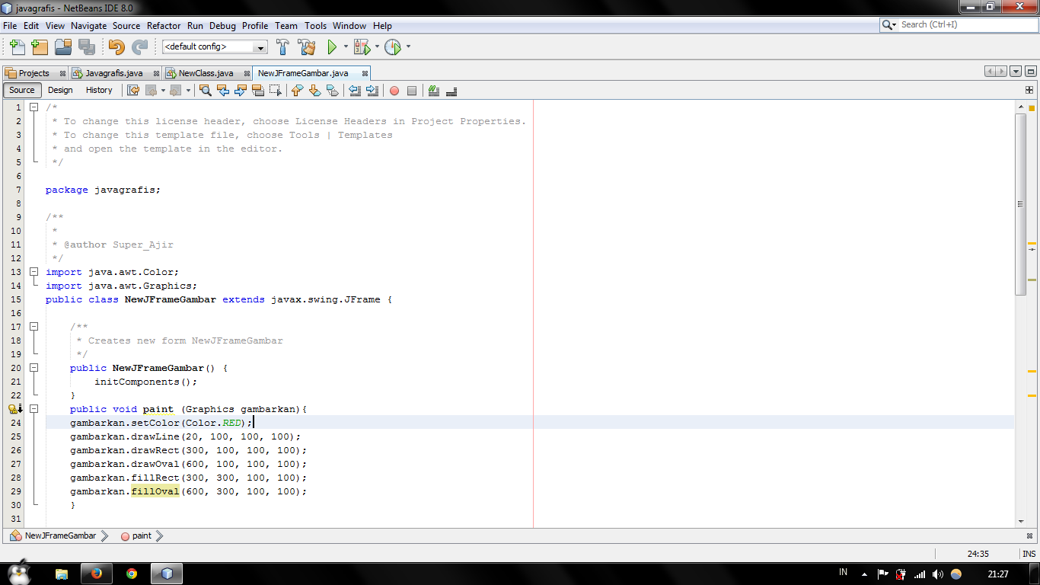The height and width of the screenshot is (585, 1040).
Task: Open the Navigate menu
Action: tap(89, 26)
